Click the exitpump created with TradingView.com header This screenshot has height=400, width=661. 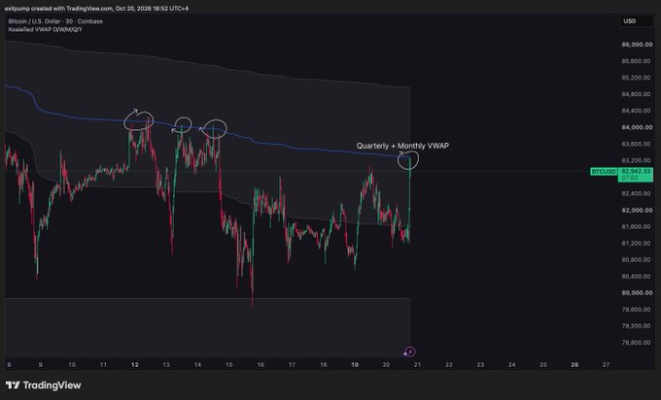96,9
